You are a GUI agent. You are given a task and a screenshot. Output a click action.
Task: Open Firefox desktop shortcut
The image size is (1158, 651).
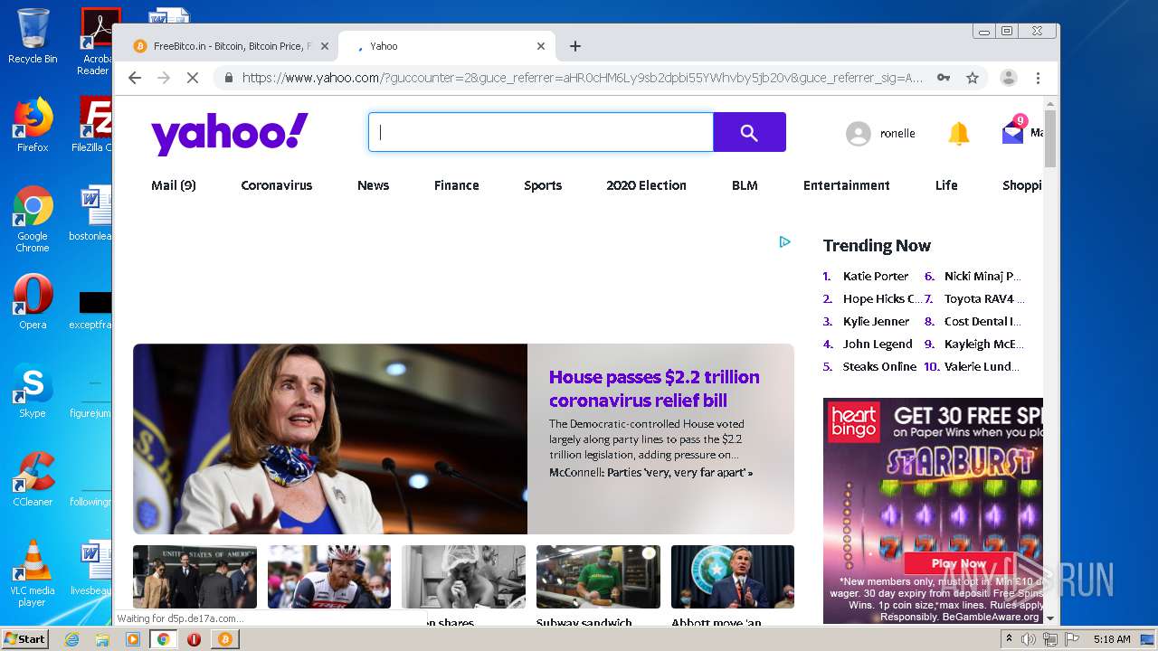click(x=33, y=125)
